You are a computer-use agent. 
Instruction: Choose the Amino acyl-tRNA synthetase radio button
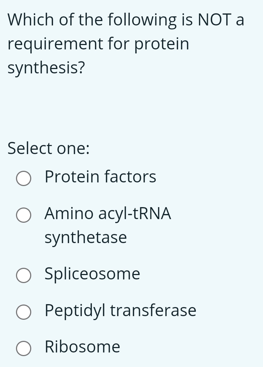[x=24, y=215]
